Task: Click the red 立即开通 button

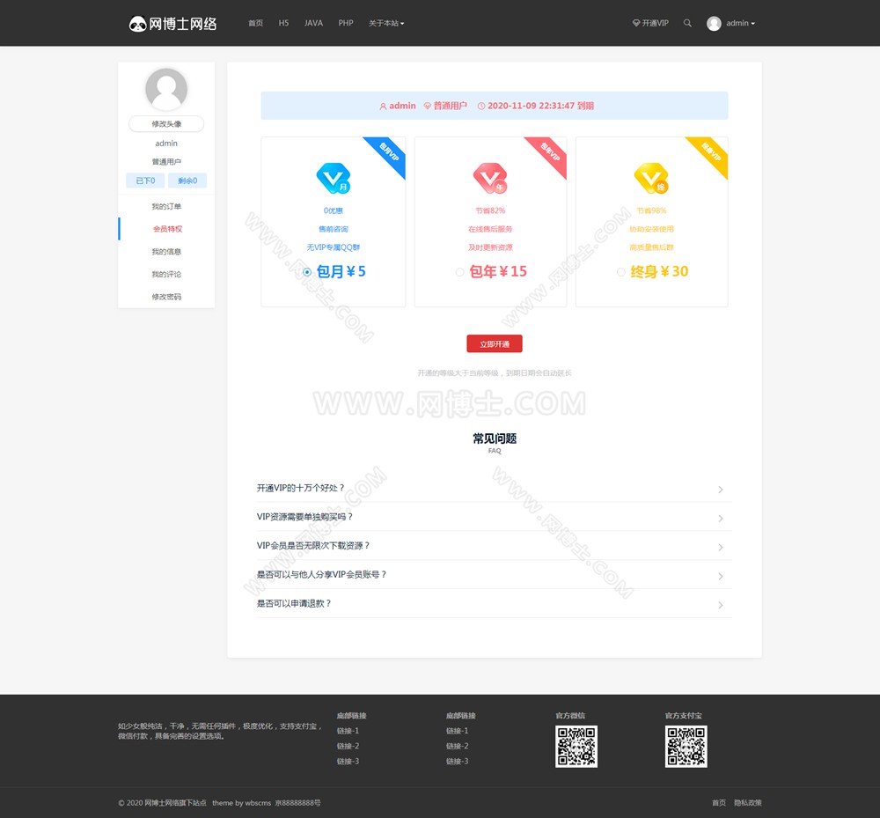Action: pyautogui.click(x=495, y=343)
